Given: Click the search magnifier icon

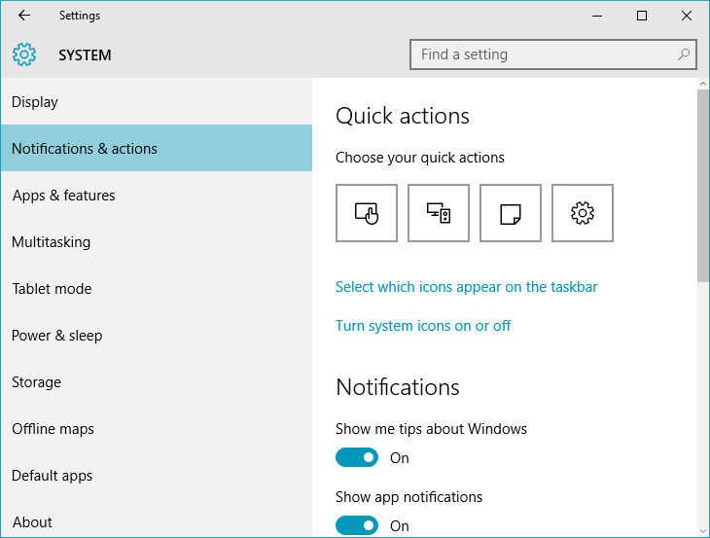Looking at the screenshot, I should click(683, 54).
